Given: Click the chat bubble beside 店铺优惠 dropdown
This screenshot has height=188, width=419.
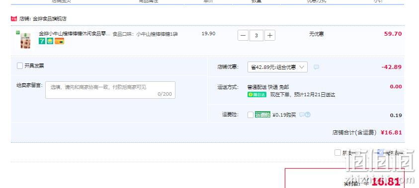Looking at the screenshot, I should (316, 67).
